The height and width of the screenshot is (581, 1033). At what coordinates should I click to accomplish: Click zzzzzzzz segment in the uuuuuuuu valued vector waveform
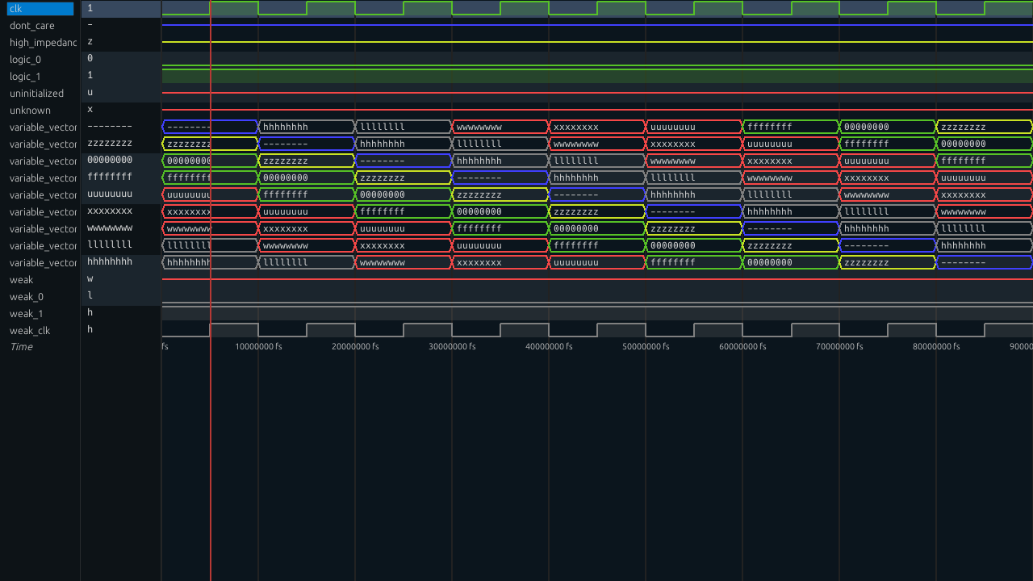(500, 194)
